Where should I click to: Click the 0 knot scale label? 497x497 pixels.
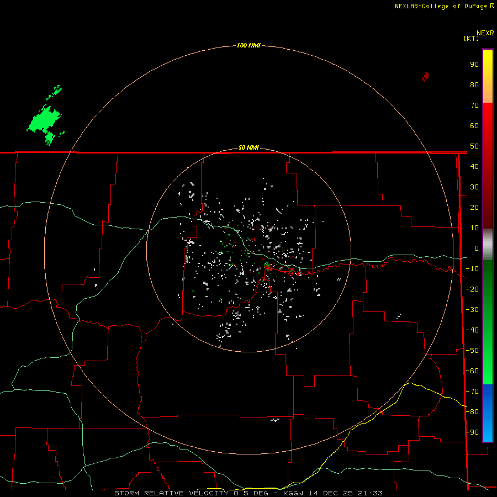(477, 248)
